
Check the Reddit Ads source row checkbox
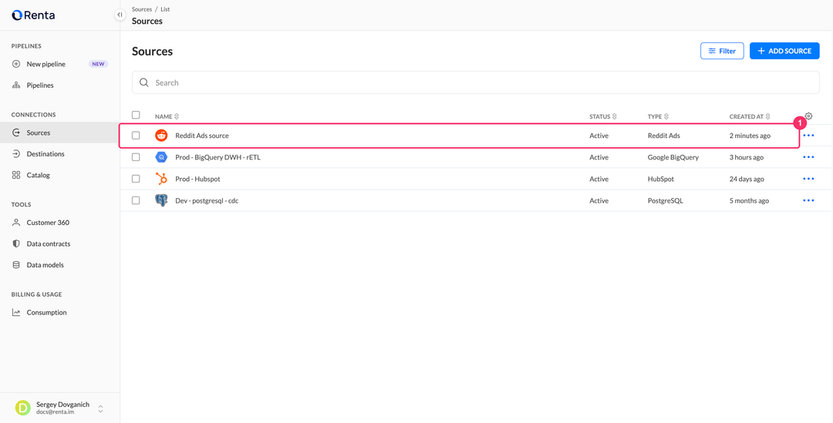(136, 136)
